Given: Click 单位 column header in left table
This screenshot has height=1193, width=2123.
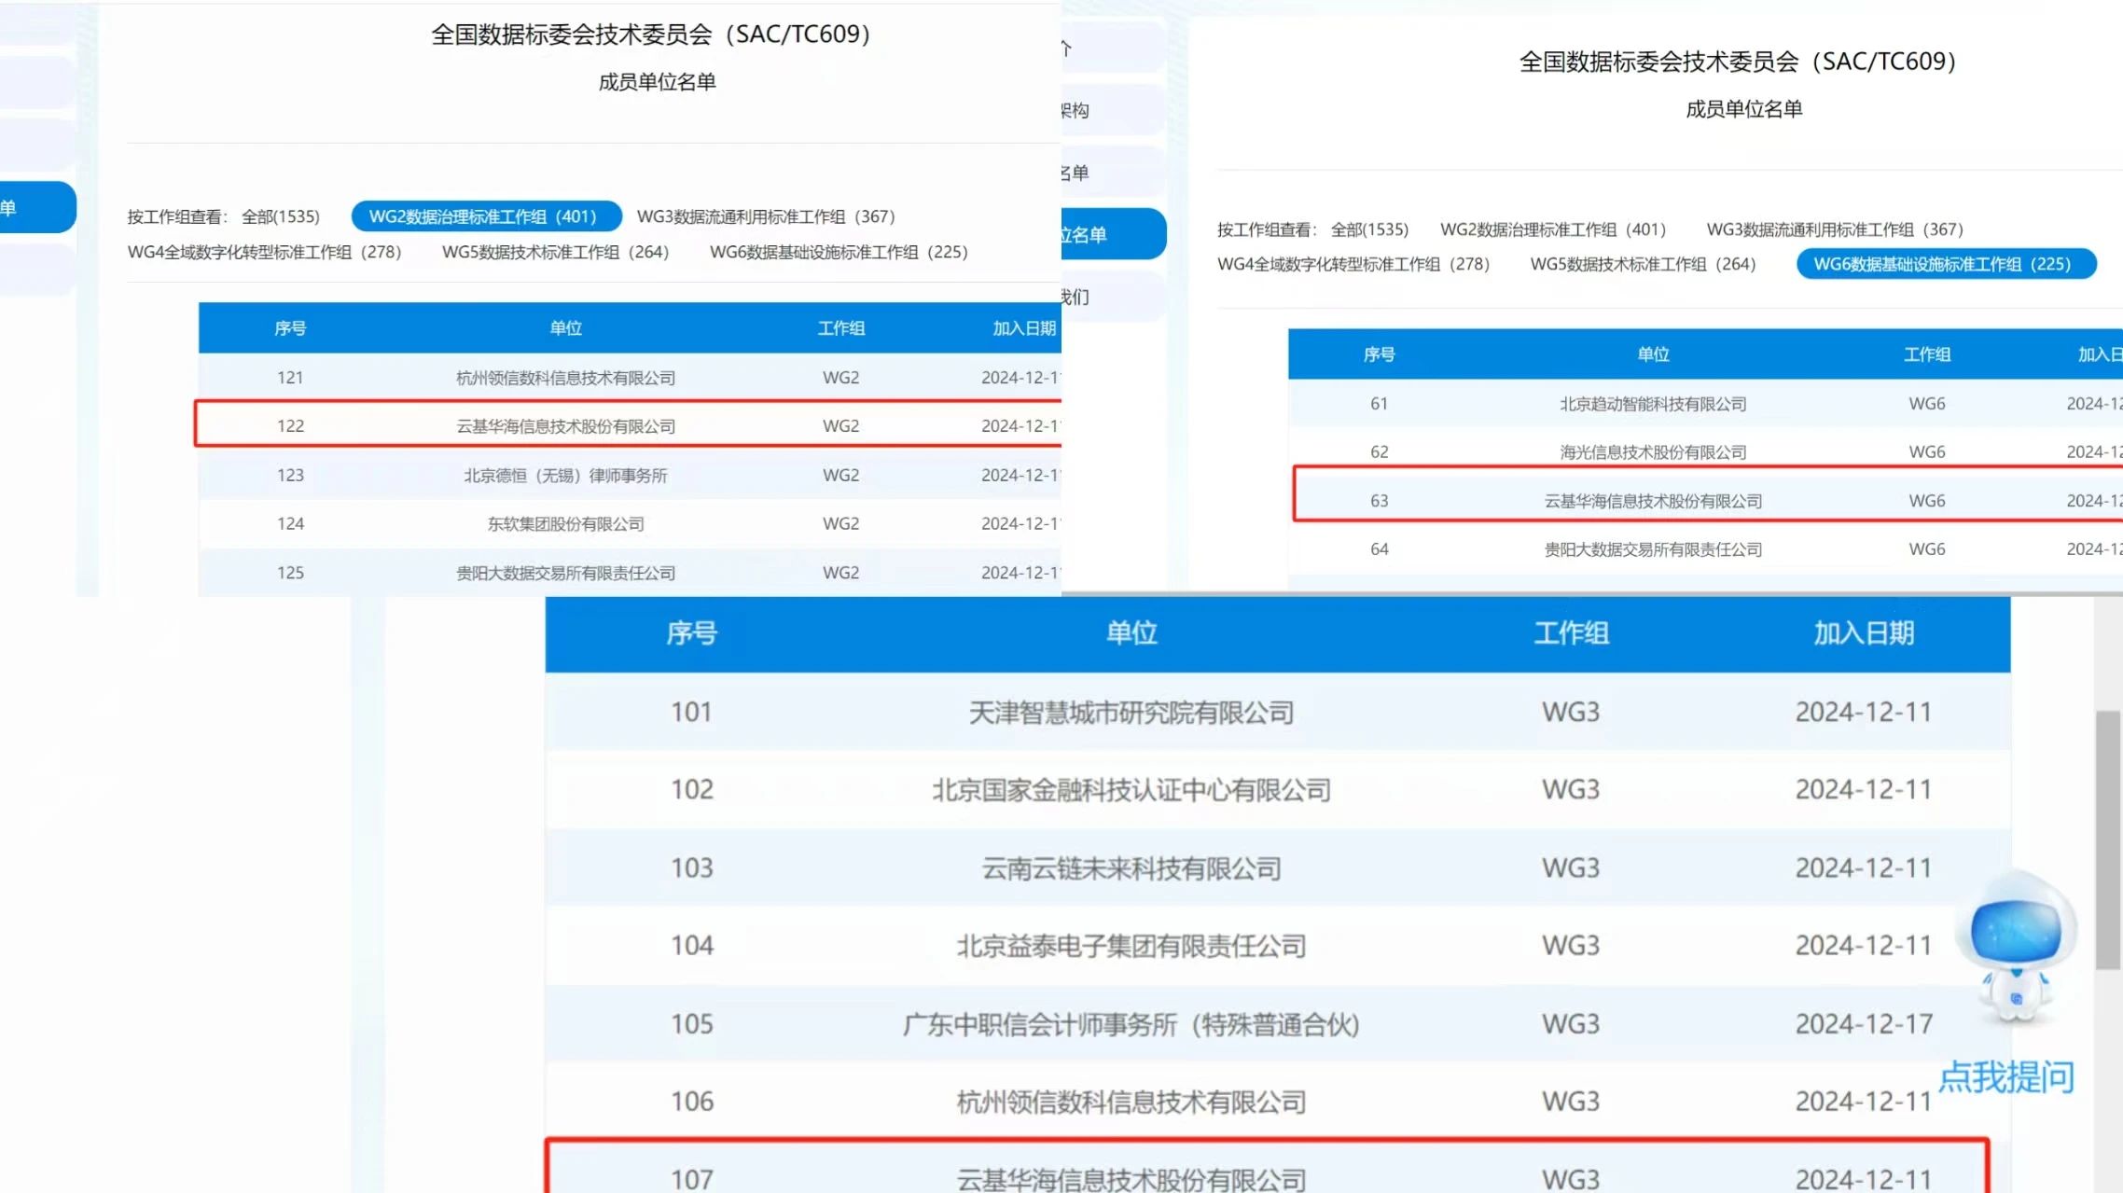Looking at the screenshot, I should tap(565, 328).
